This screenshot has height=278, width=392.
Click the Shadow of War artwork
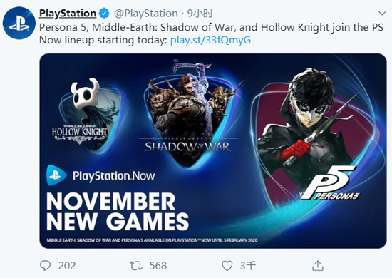(x=190, y=113)
